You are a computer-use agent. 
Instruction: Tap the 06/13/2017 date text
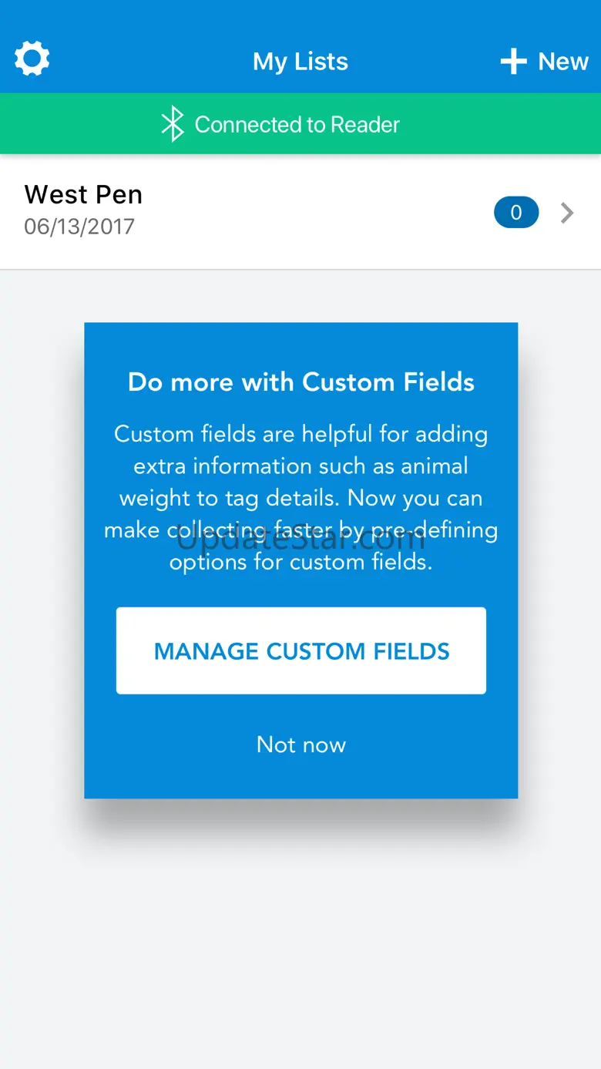point(79,227)
